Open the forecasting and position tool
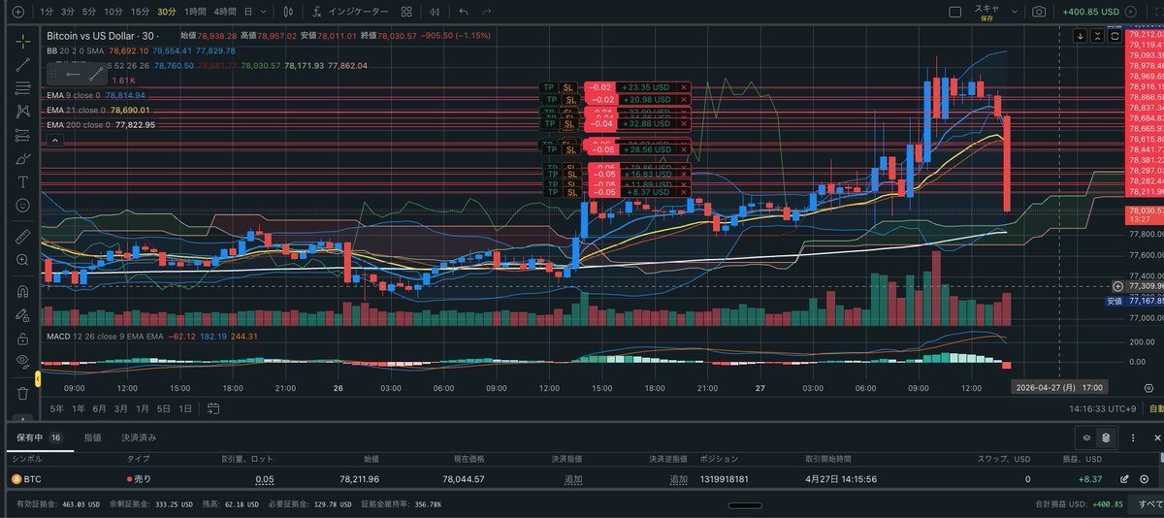The image size is (1164, 518). tap(22, 135)
